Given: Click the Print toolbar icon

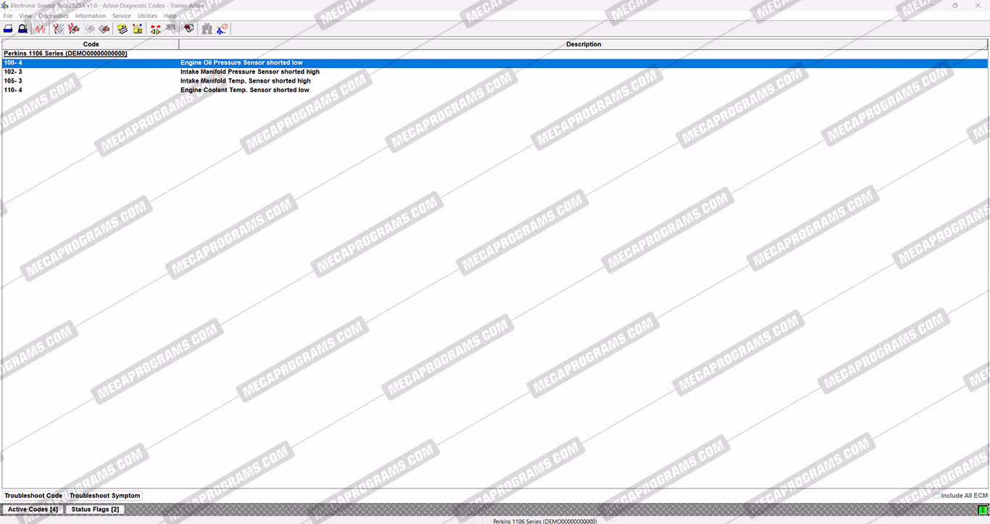Looking at the screenshot, I should (8, 29).
